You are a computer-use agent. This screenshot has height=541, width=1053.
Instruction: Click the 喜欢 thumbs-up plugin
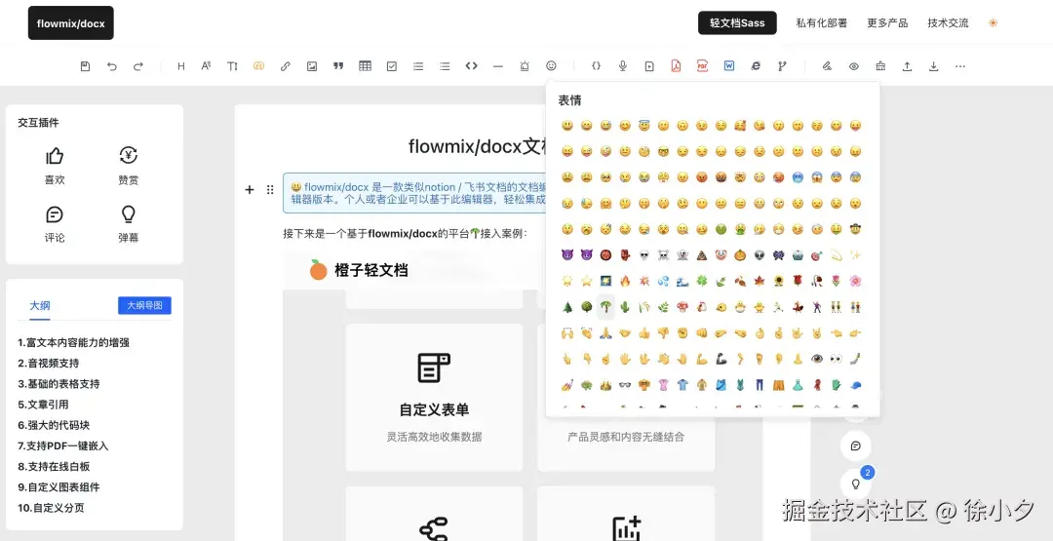[x=55, y=165]
